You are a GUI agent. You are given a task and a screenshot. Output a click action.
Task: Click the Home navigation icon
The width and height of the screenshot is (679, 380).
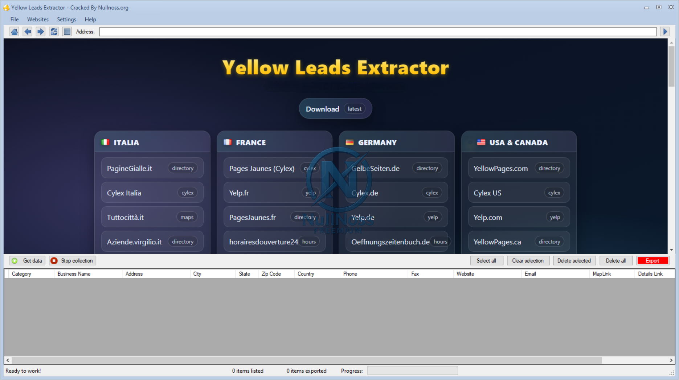pyautogui.click(x=15, y=32)
